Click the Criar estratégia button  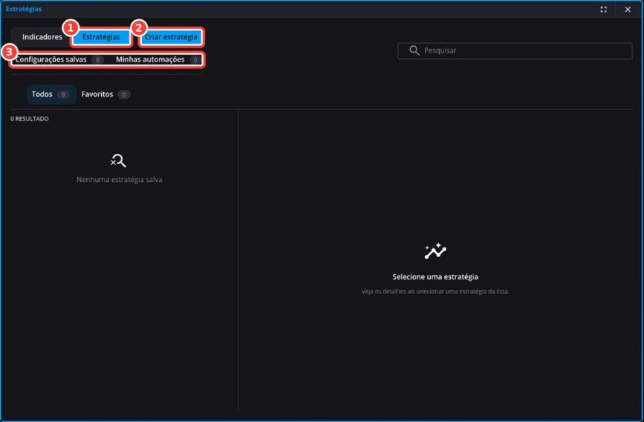171,37
